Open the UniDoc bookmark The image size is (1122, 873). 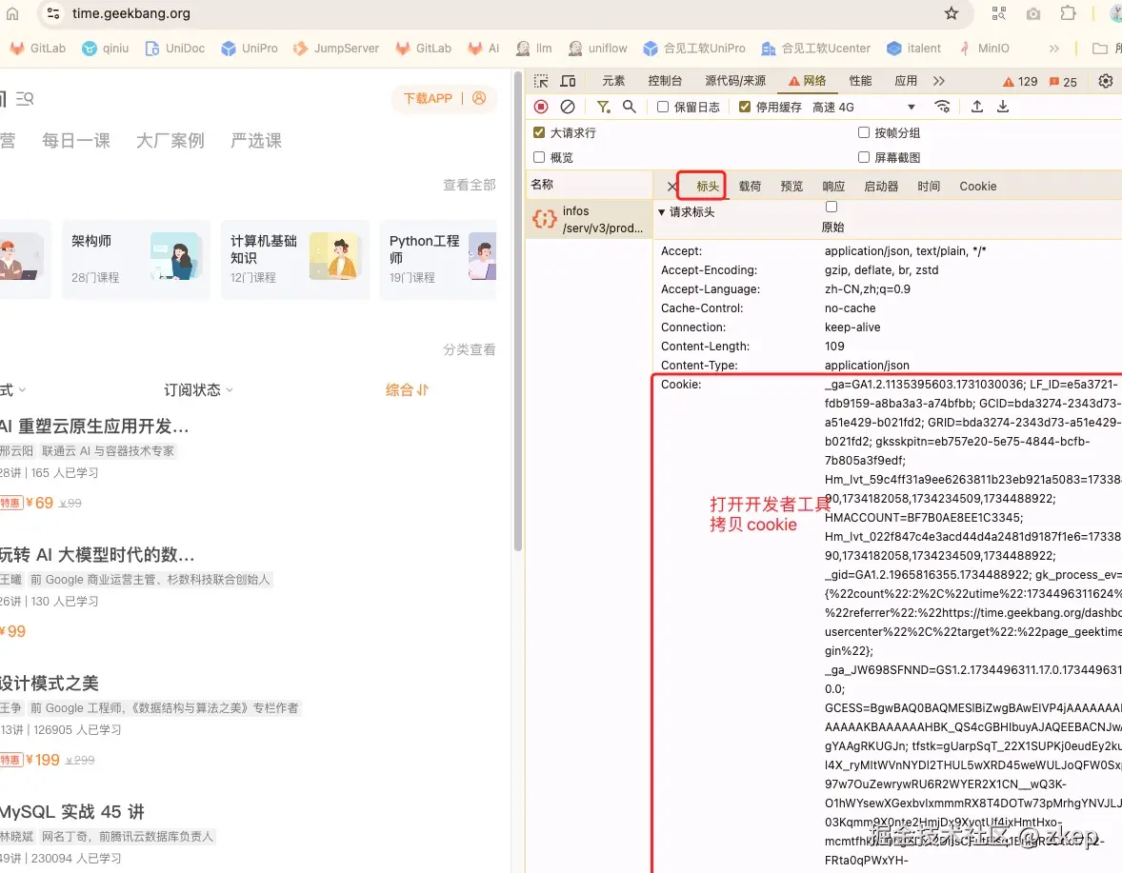(175, 48)
